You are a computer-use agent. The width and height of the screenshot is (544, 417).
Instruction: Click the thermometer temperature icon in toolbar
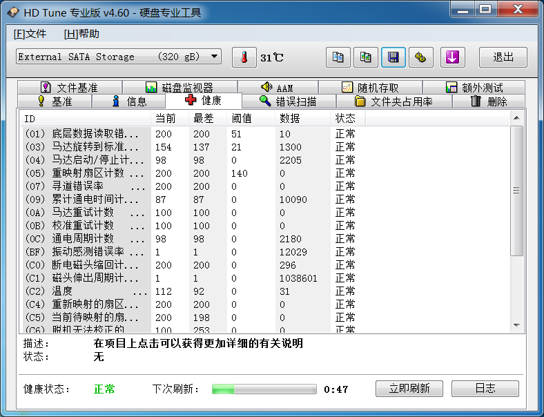[244, 57]
